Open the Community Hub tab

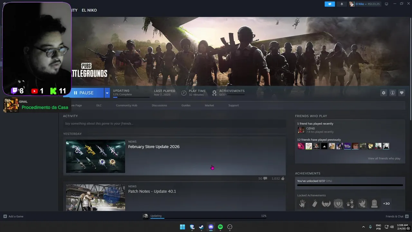coord(126,105)
